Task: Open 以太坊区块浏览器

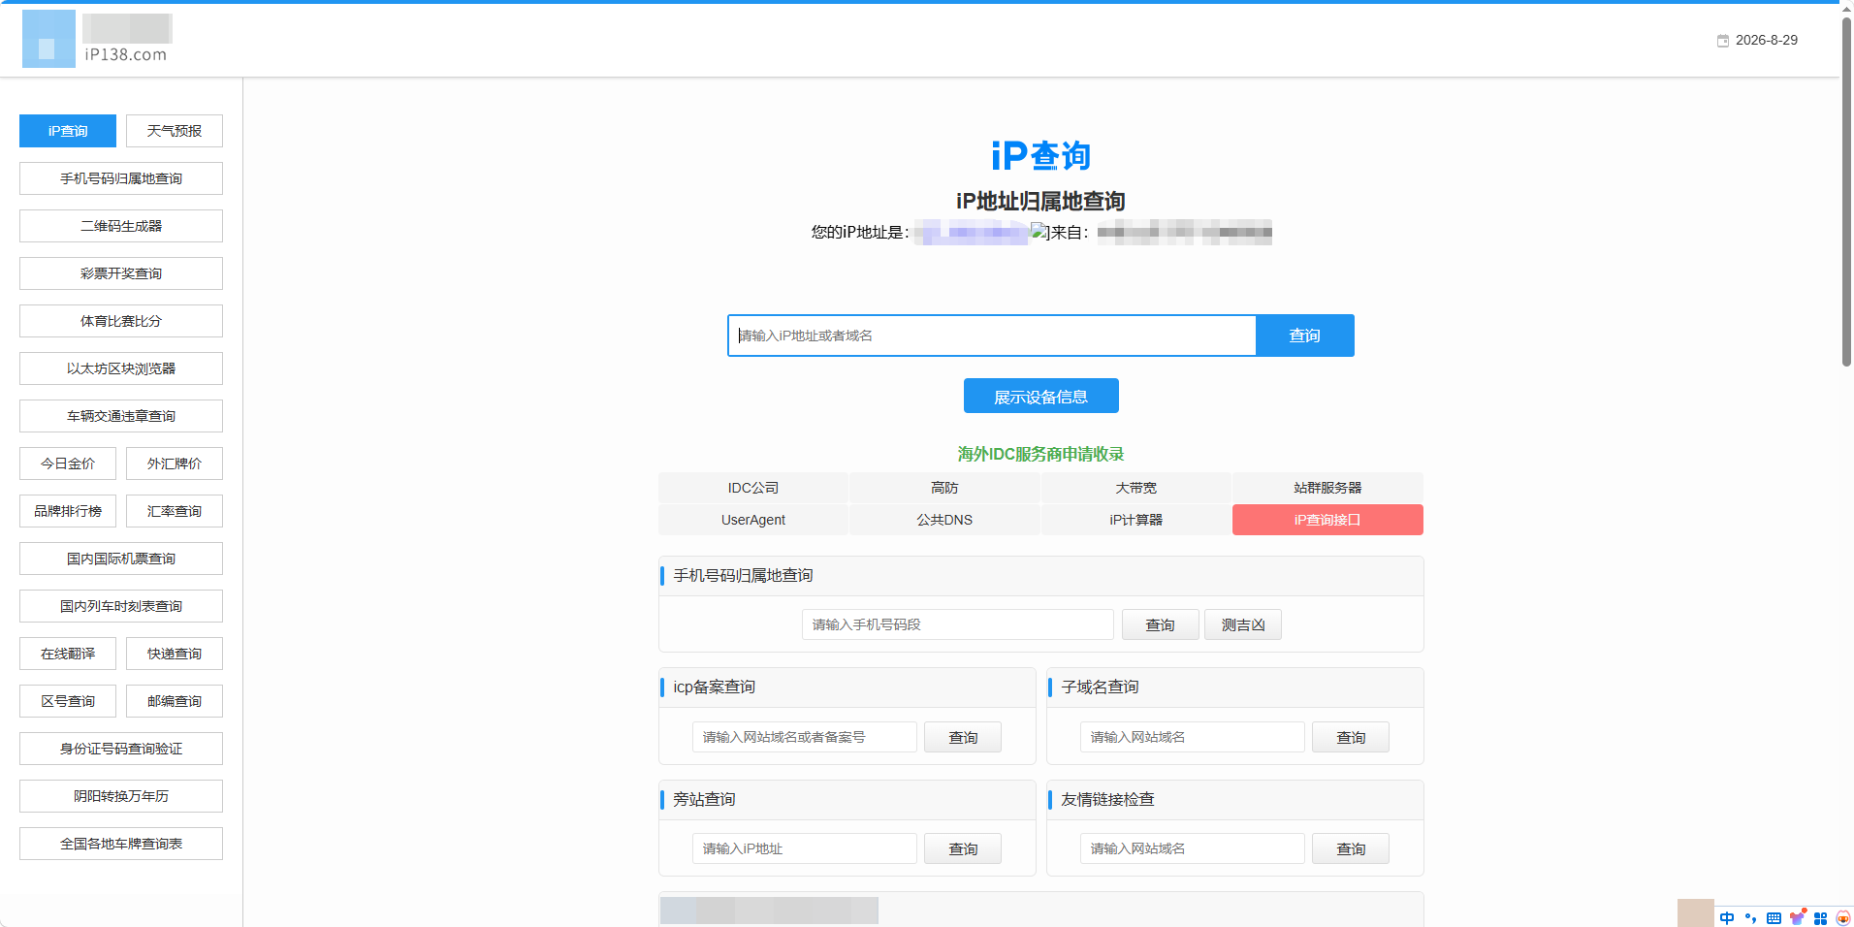Action: click(x=121, y=368)
